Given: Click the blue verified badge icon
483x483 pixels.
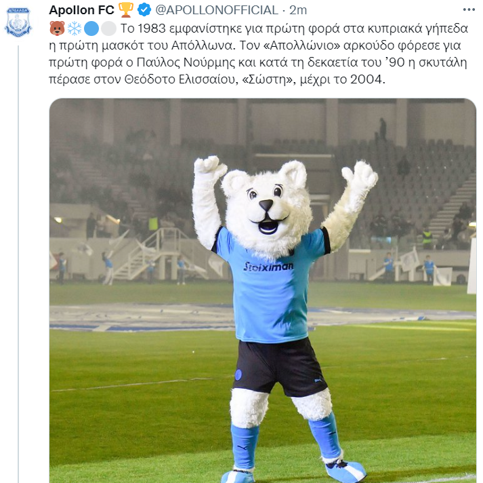Looking at the screenshot, I should click(145, 9).
